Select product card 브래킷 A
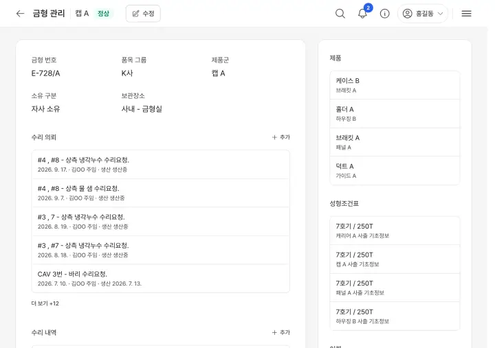This screenshot has height=348, width=495. tap(395, 142)
